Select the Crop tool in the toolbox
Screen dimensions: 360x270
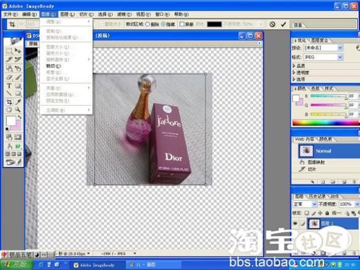9,102
